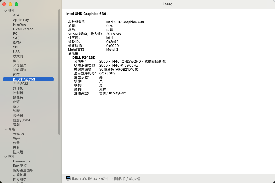Collapse the 软件 (Software) section
275x183 pixels.
point(5,157)
